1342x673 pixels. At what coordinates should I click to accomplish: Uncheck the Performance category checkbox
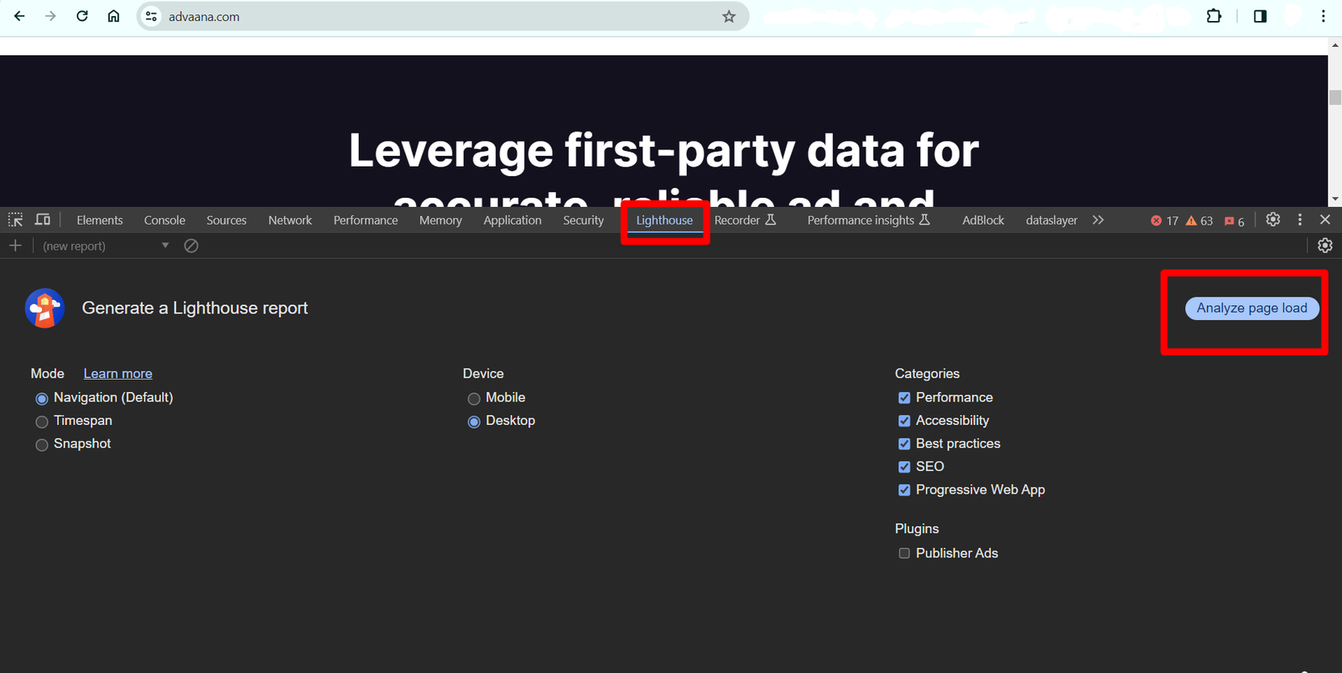pyautogui.click(x=904, y=397)
